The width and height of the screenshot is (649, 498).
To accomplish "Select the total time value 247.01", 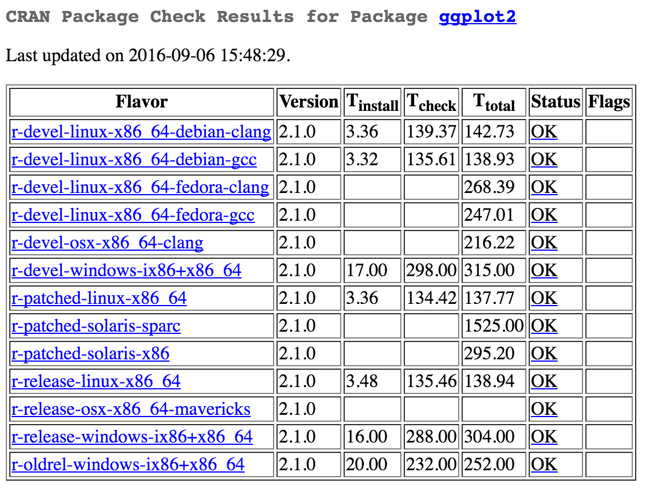I will (x=489, y=215).
